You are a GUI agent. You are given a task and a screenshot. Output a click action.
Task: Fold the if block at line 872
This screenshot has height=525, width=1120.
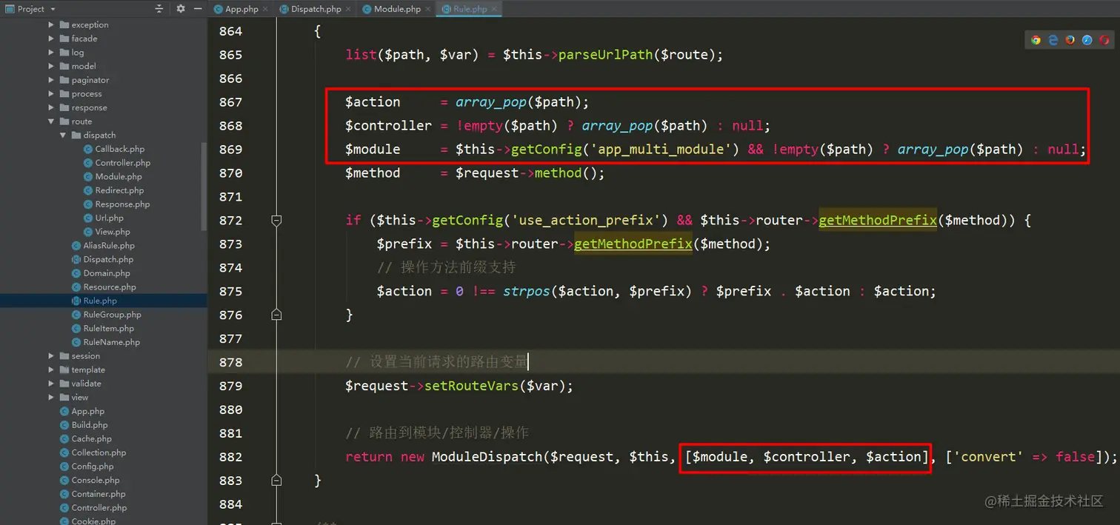(276, 220)
